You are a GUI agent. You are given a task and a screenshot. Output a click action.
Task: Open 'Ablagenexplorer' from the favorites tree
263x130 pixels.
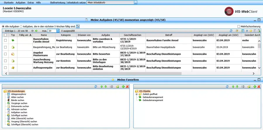19,94
